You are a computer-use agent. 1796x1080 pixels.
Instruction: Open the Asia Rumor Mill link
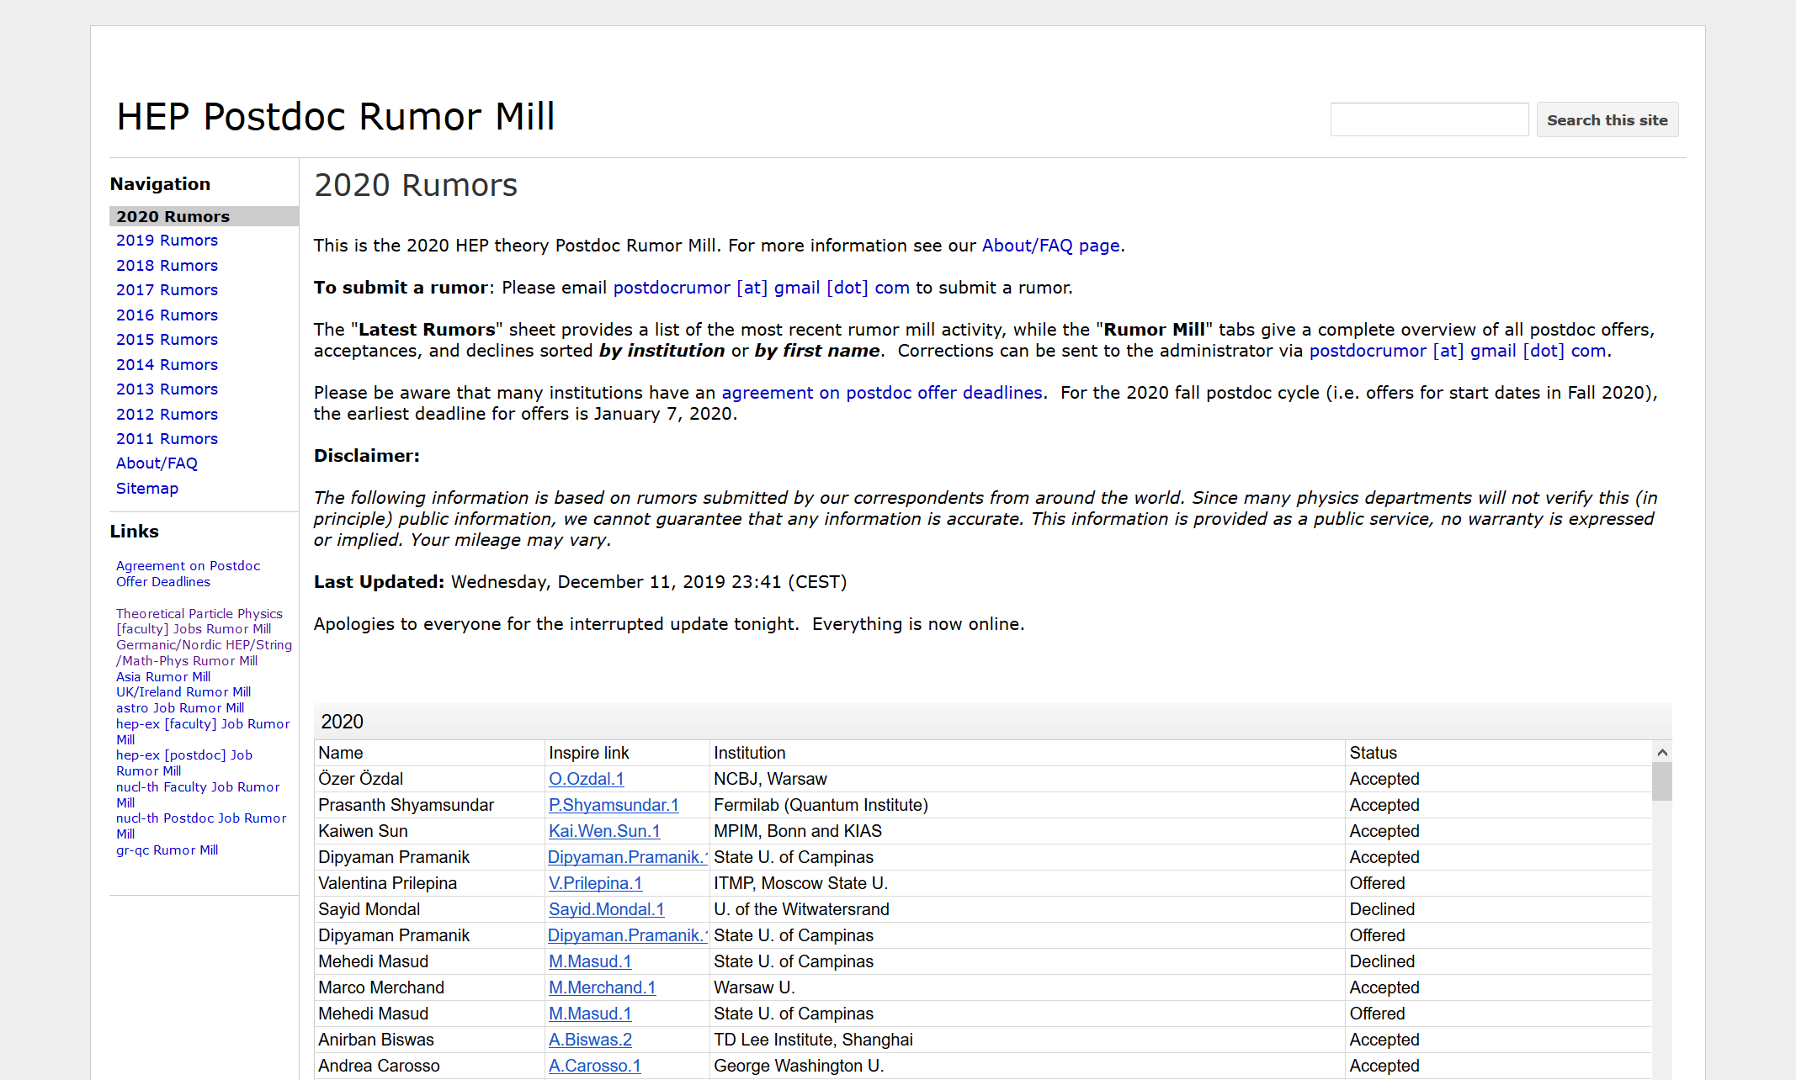click(163, 676)
